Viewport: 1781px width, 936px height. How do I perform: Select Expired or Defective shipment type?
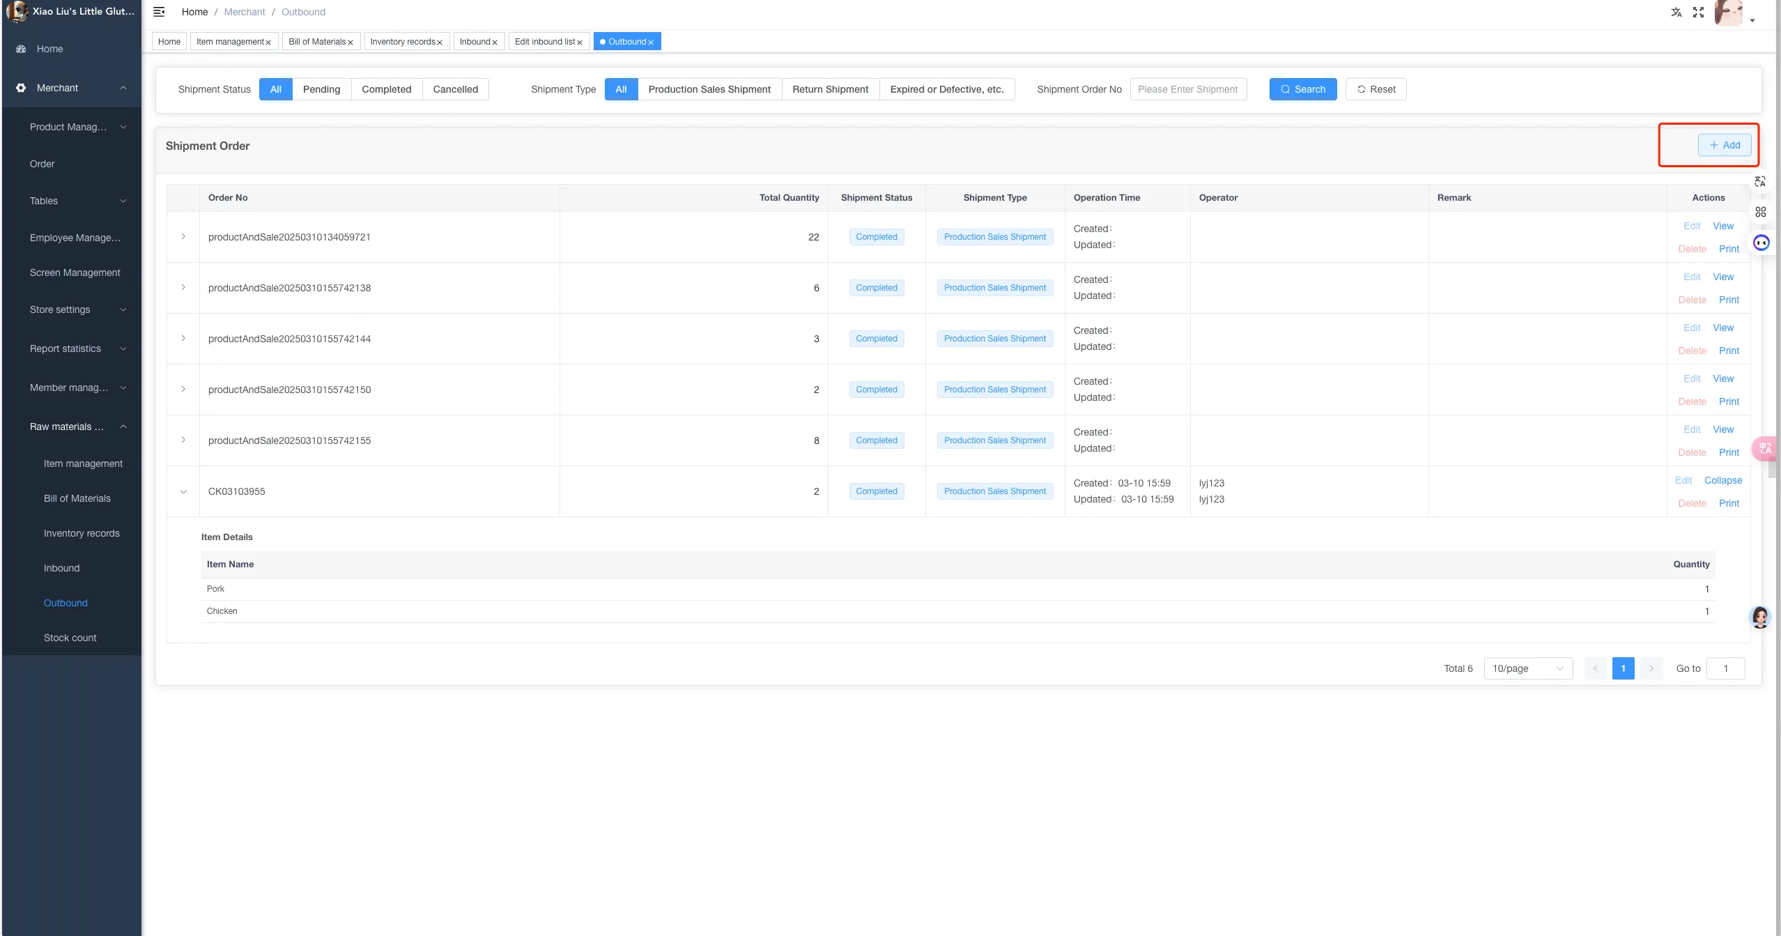coord(947,89)
